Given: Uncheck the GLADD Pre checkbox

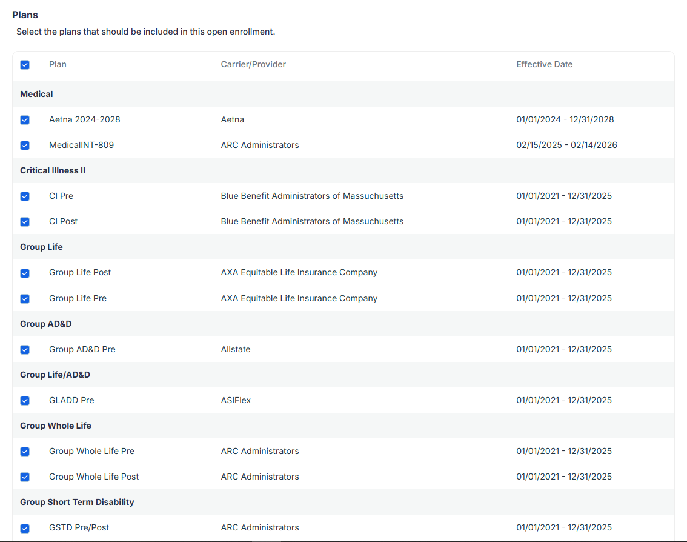Looking at the screenshot, I should pyautogui.click(x=25, y=401).
